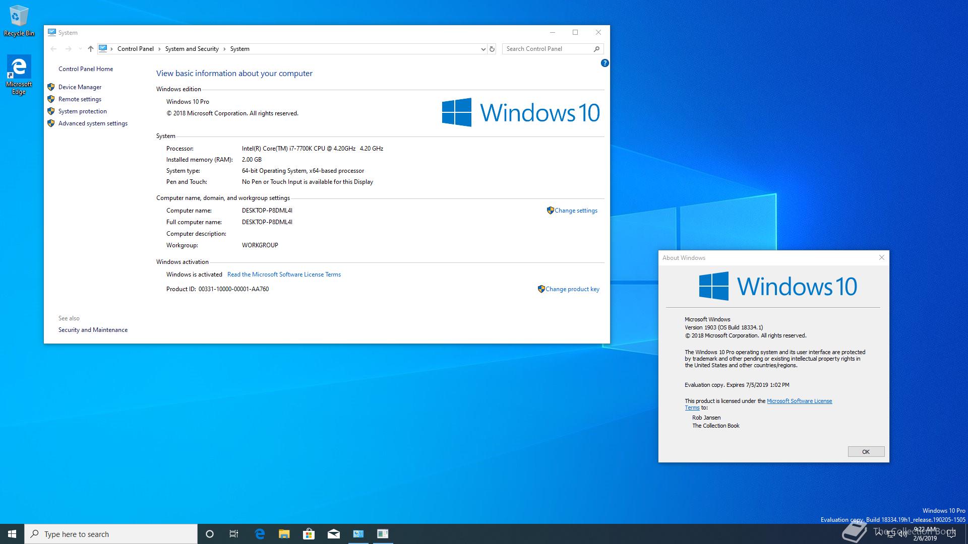Expand the address bar history dropdown
968x544 pixels.
point(483,49)
